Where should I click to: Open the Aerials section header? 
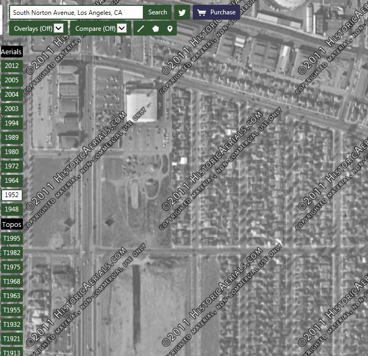coord(11,52)
